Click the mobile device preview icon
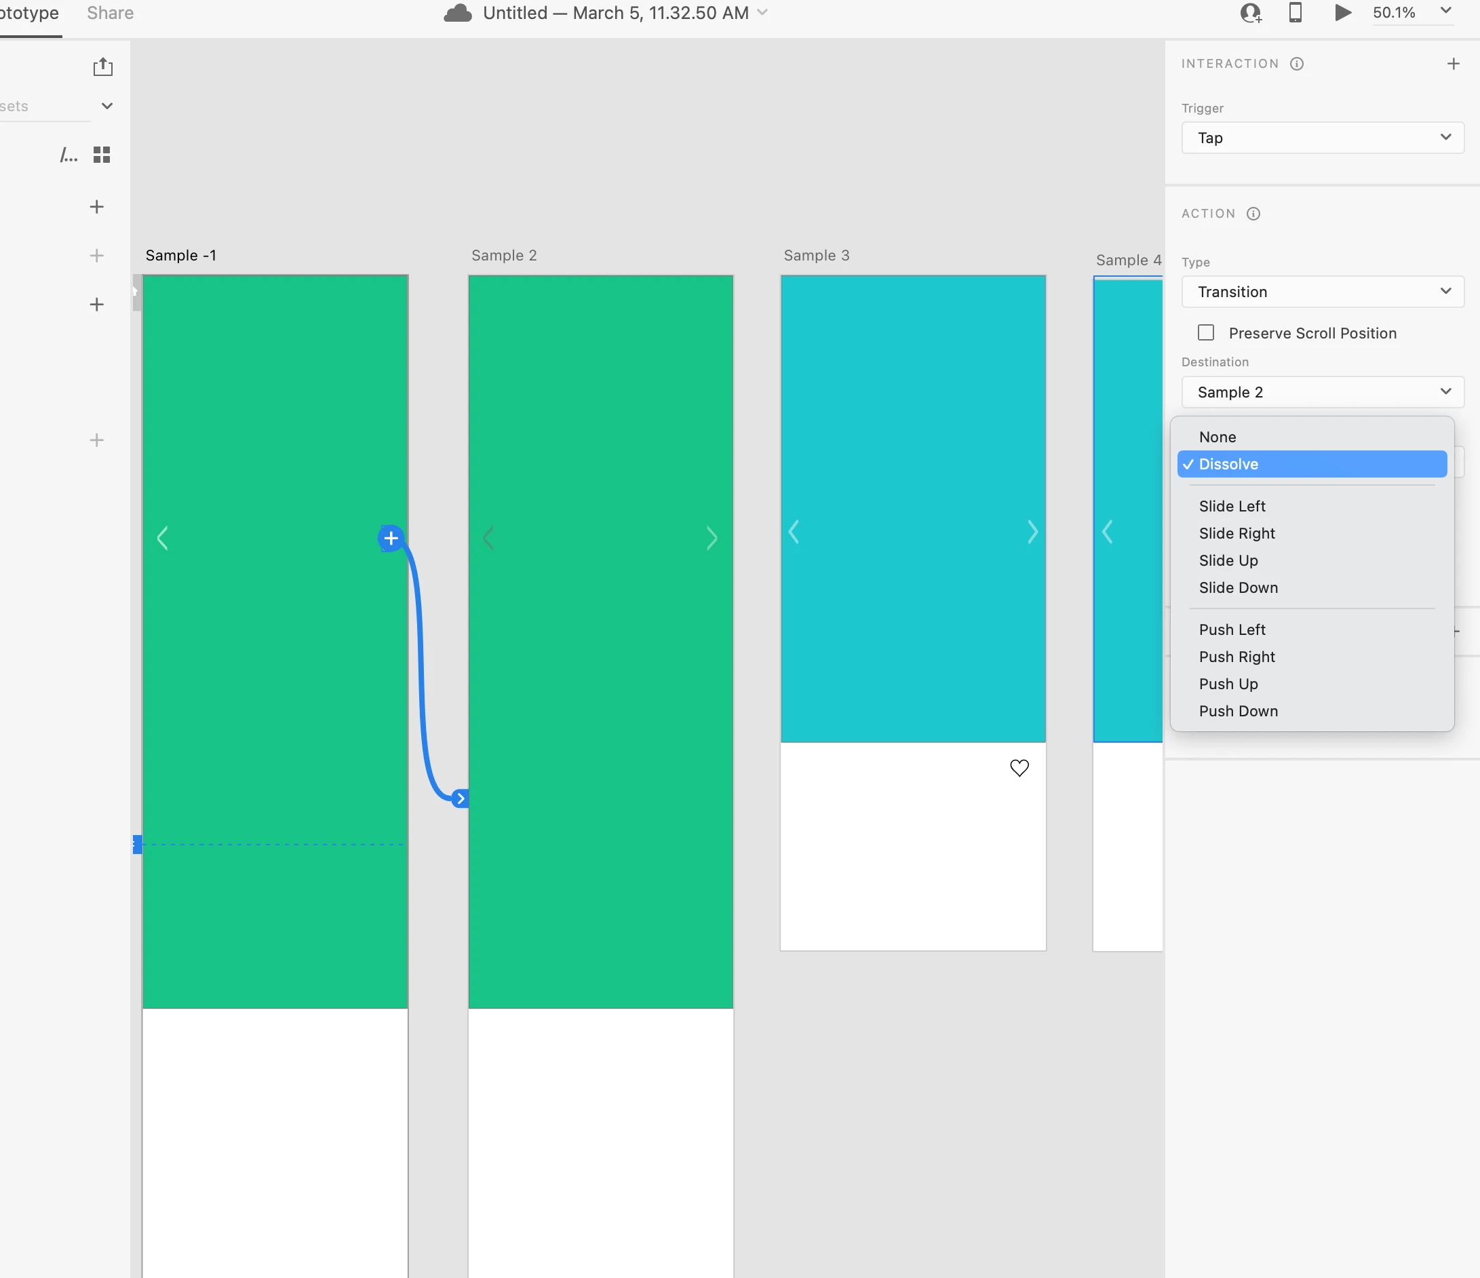The width and height of the screenshot is (1480, 1278). [1295, 13]
